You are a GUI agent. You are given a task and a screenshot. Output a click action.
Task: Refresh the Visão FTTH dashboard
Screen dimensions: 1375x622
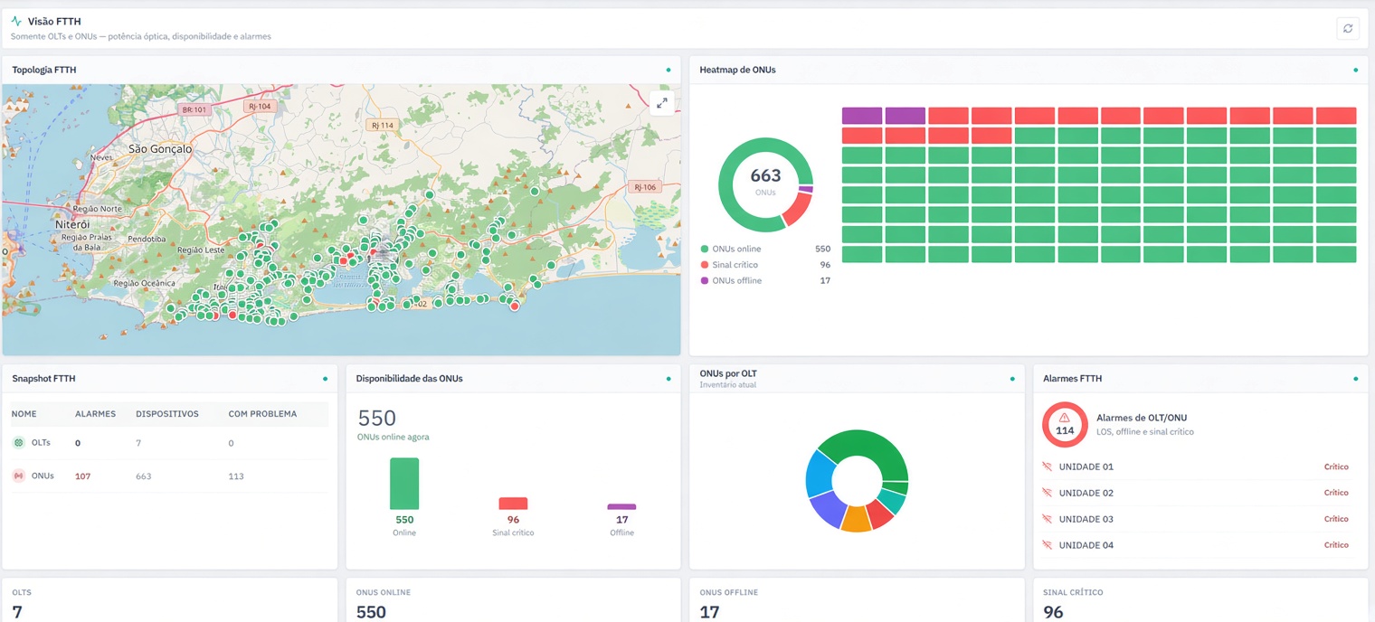click(1348, 29)
